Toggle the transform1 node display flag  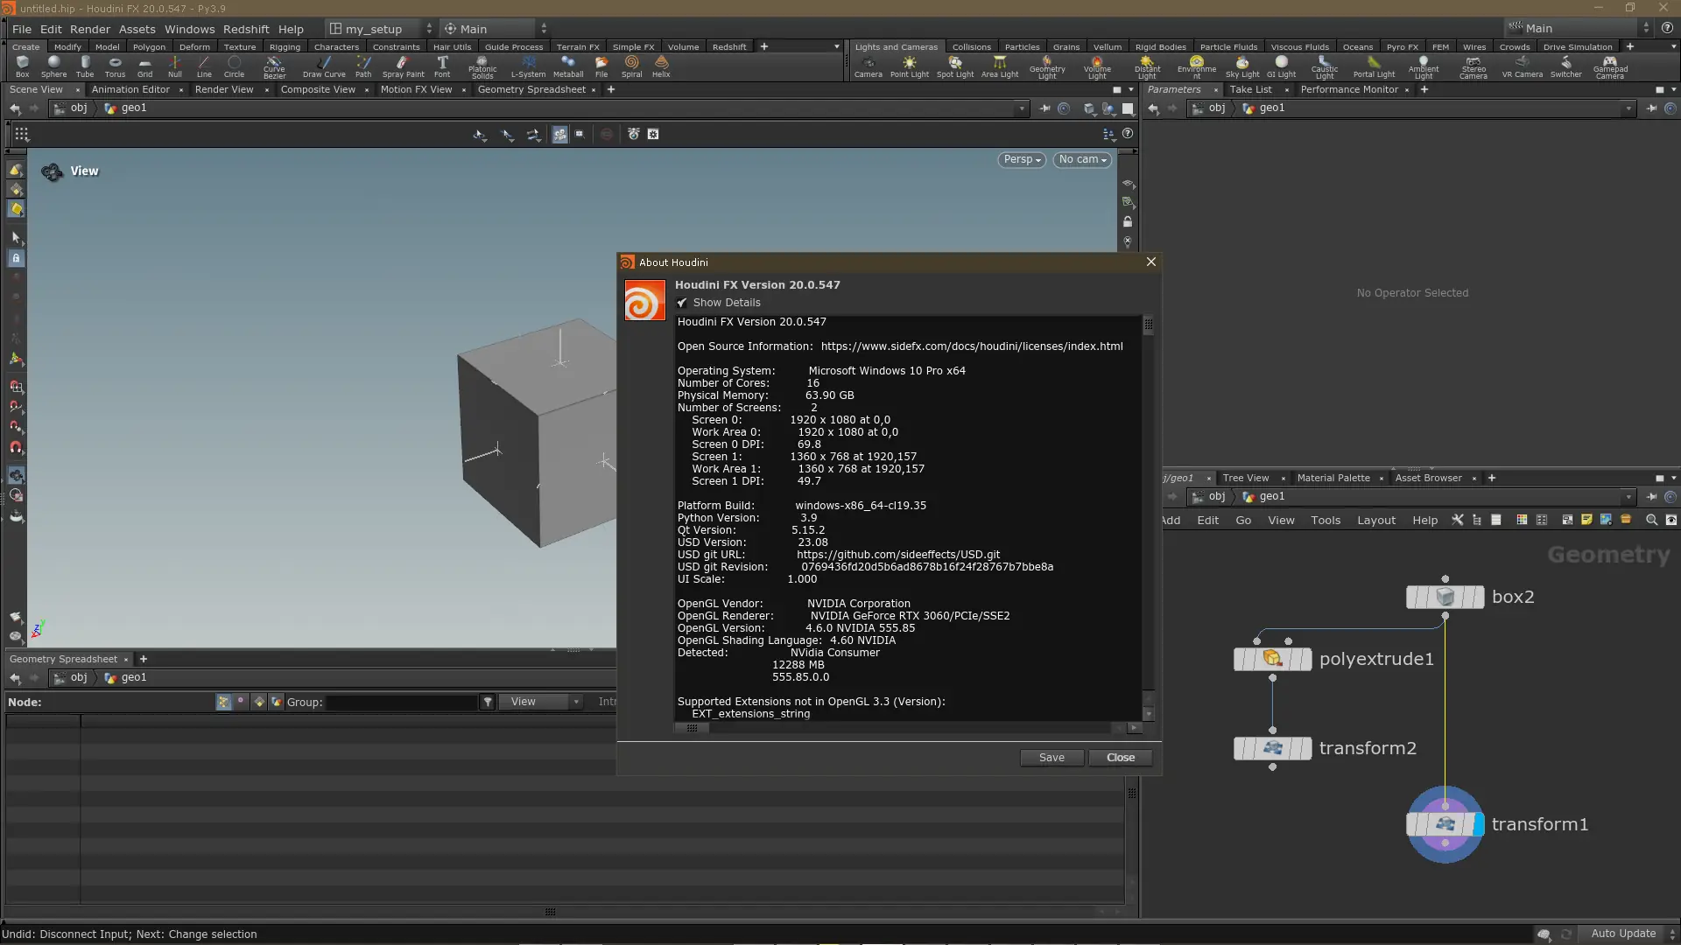1478,824
